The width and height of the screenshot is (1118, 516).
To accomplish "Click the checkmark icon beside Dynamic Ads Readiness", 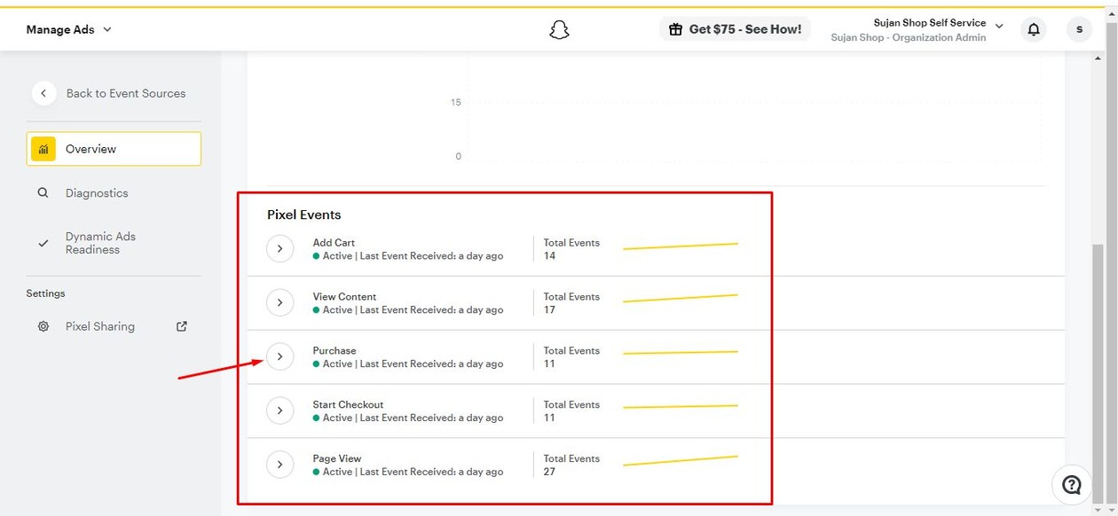I will coord(43,240).
